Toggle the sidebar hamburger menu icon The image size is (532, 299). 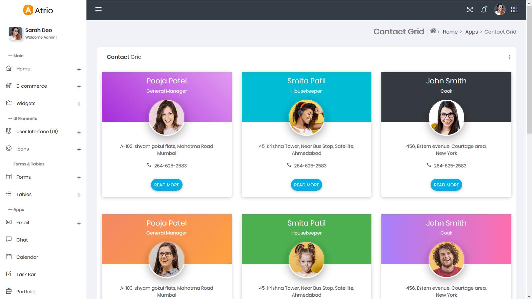coord(98,10)
